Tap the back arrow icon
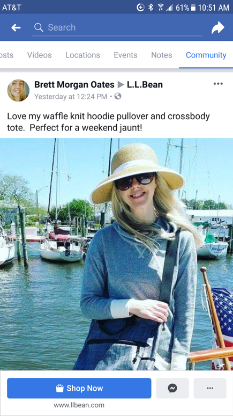 pyautogui.click(x=16, y=27)
